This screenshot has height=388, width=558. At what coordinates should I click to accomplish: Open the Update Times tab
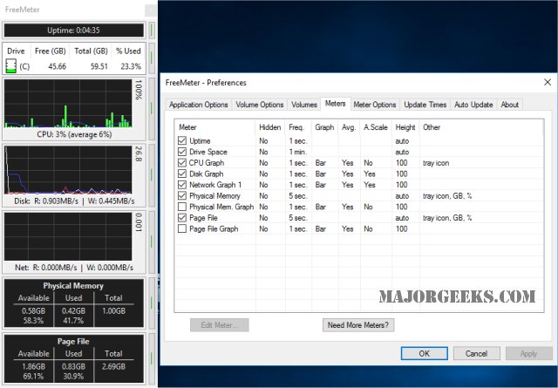click(425, 105)
